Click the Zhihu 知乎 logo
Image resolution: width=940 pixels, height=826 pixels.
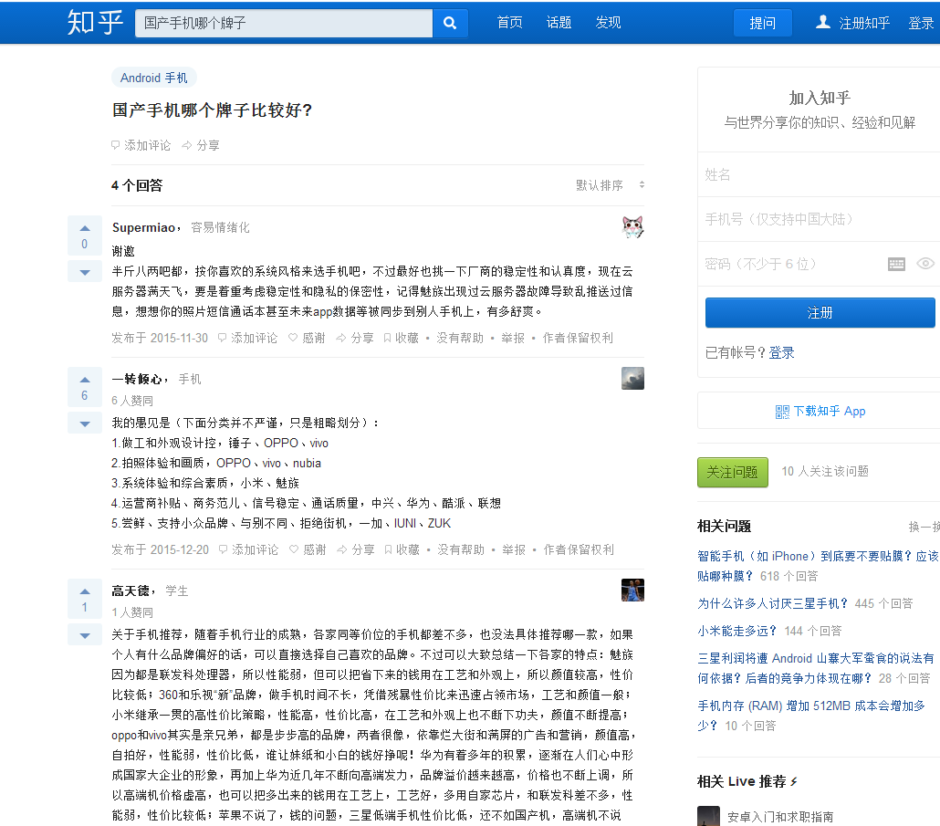click(x=95, y=23)
